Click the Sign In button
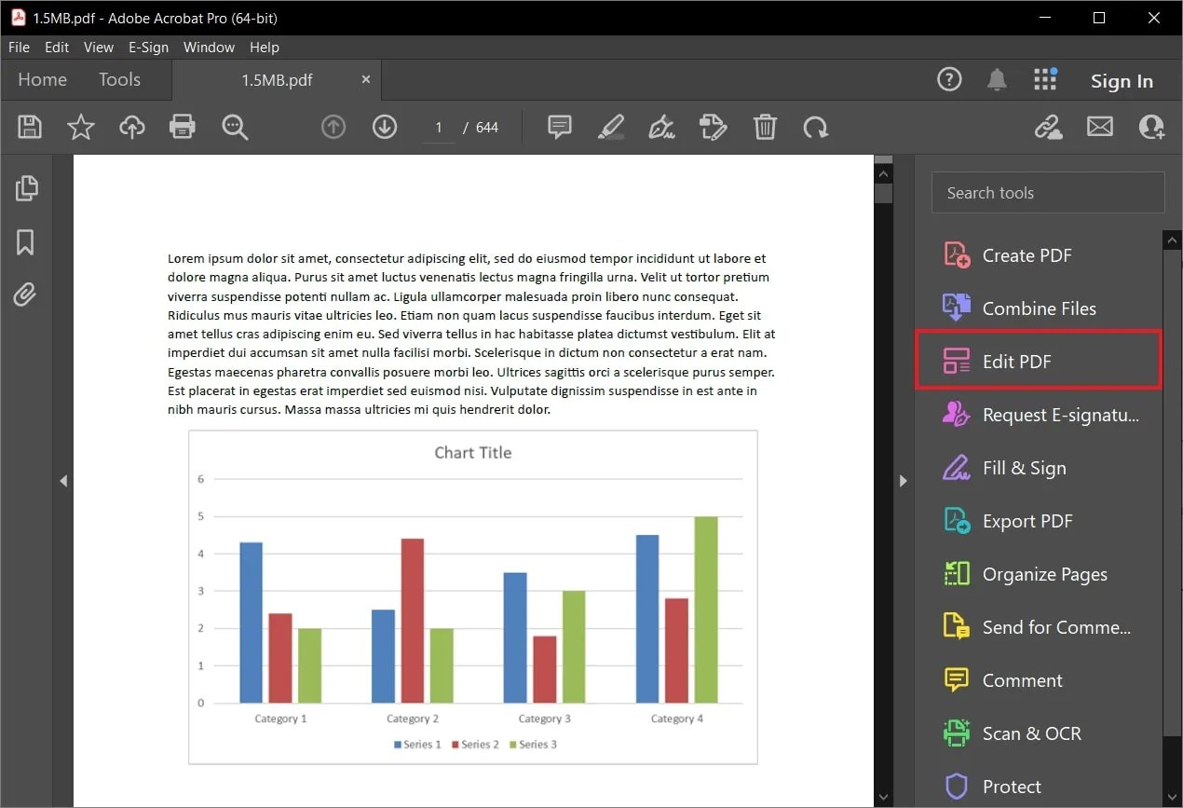The image size is (1183, 808). tap(1122, 81)
